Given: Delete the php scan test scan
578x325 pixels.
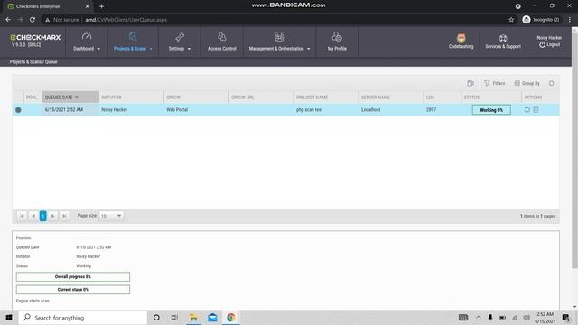Looking at the screenshot, I should coord(536,110).
